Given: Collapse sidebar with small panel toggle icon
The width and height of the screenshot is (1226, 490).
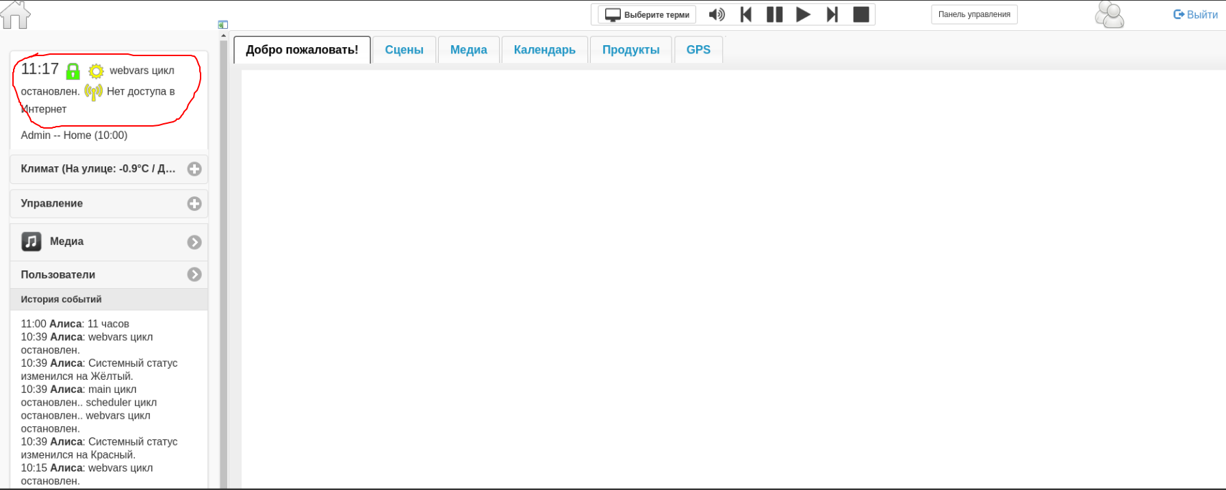Looking at the screenshot, I should [x=223, y=25].
